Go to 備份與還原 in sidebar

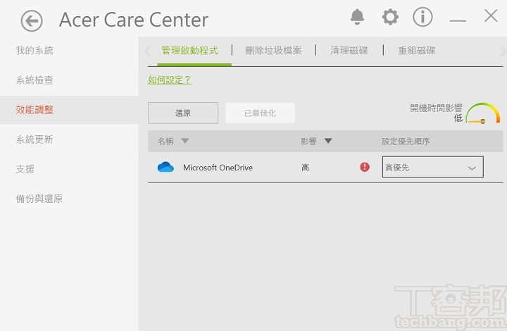point(39,199)
